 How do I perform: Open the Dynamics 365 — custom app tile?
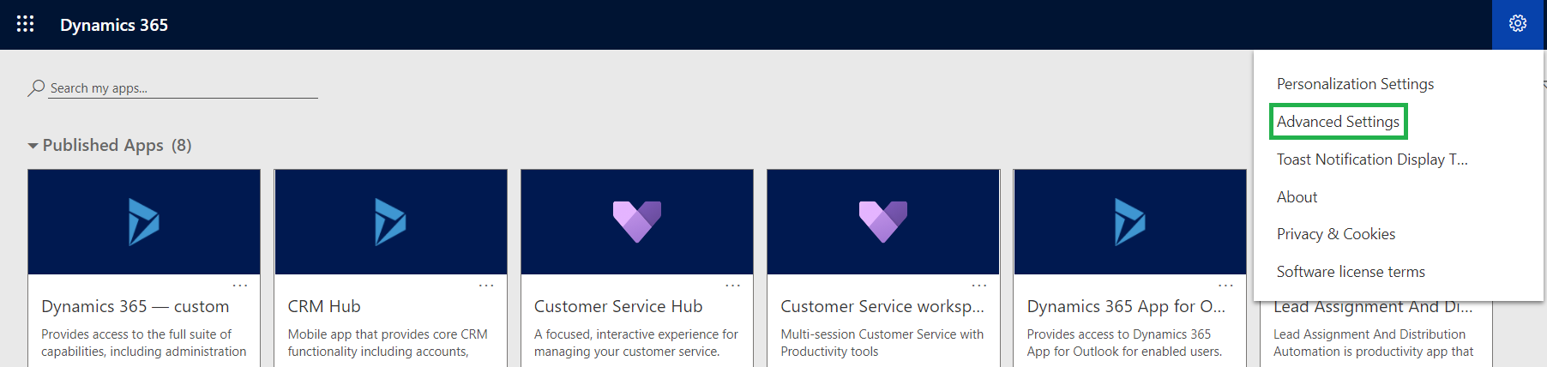pyautogui.click(x=144, y=268)
